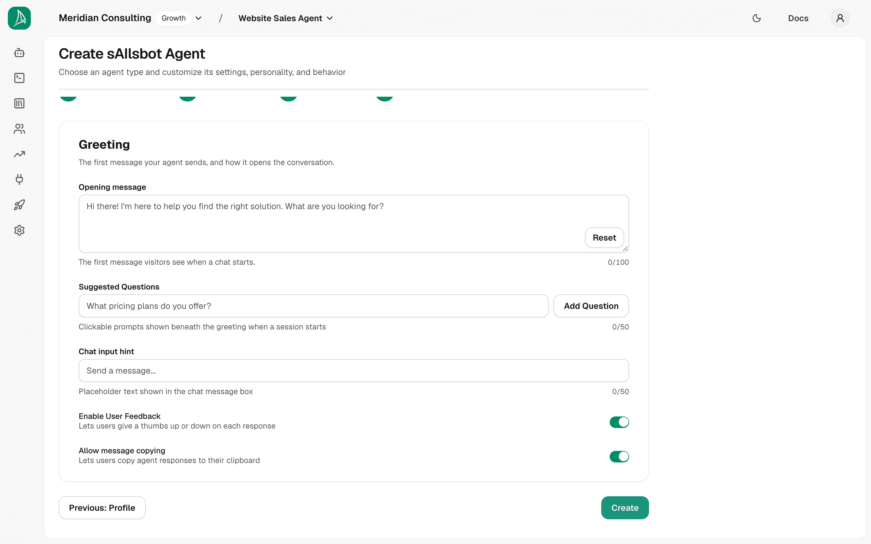Screen dimensions: 871x544
Task: Open the settings gear sidebar icon
Action: pos(19,230)
